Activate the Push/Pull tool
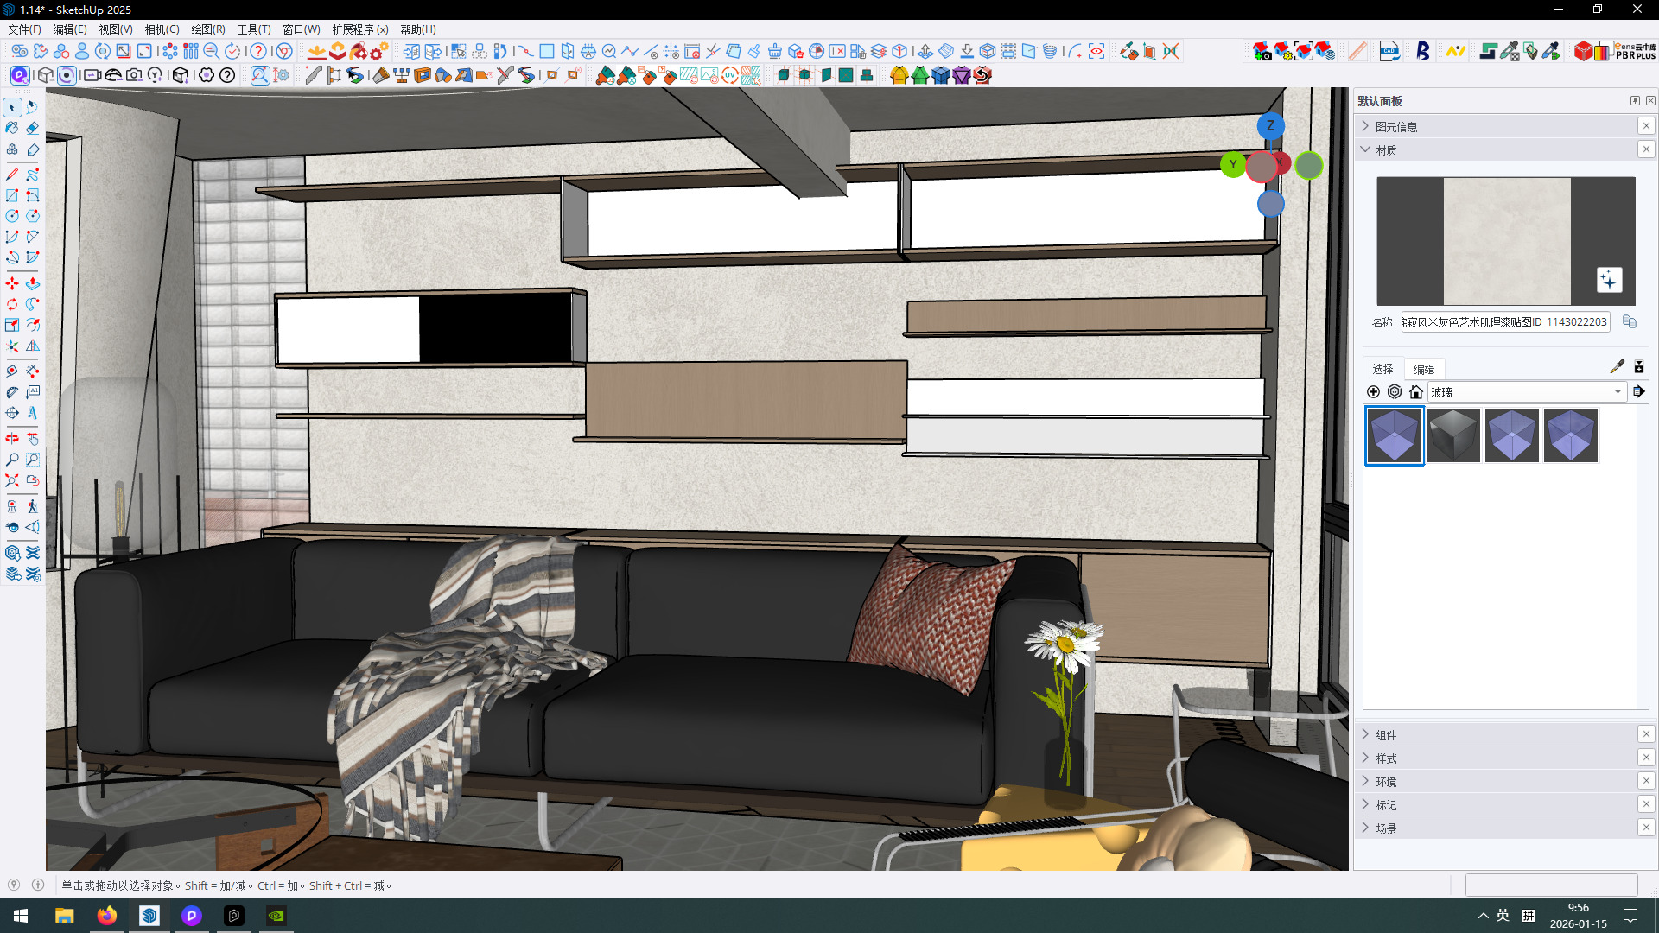This screenshot has width=1659, height=933. tap(32, 283)
